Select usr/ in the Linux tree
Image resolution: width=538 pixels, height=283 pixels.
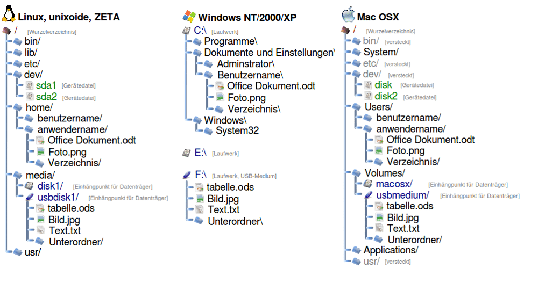click(33, 252)
